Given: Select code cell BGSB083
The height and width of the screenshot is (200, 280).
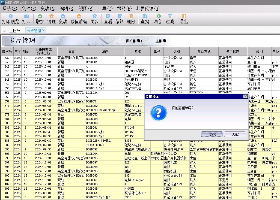Looking at the screenshot, I should pyautogui.click(x=105, y=80).
